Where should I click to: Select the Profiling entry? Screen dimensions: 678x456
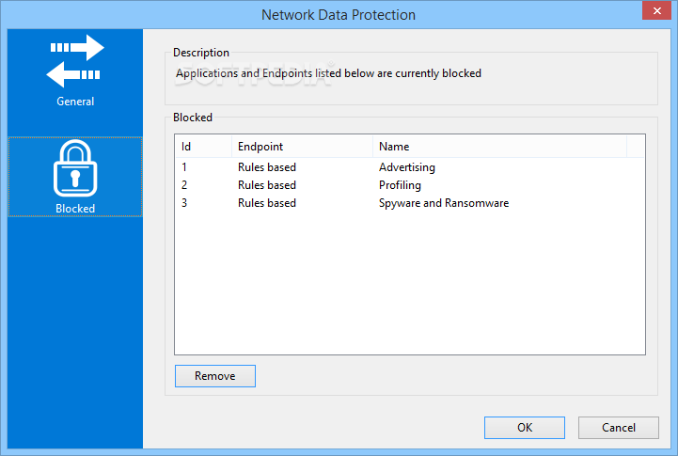[400, 185]
